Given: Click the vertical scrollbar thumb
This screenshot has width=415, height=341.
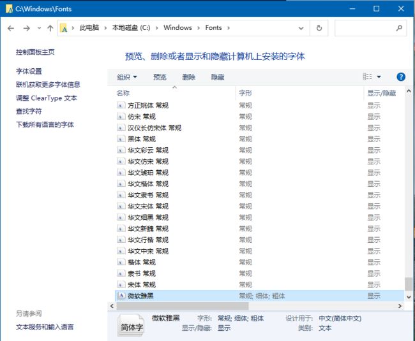Looking at the screenshot, I should (409, 284).
